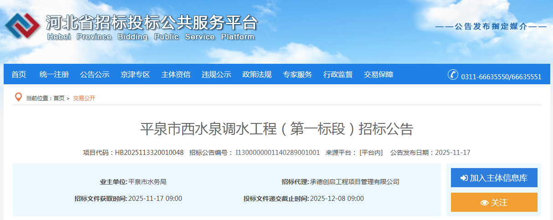This screenshot has width=553, height=220.
Task: Open the 违规公示 page
Action: coord(216,75)
